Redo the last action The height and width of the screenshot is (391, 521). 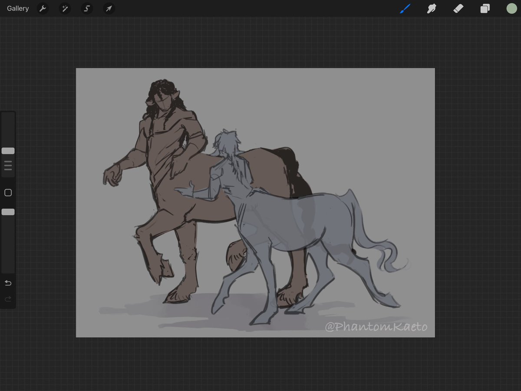pyautogui.click(x=8, y=299)
